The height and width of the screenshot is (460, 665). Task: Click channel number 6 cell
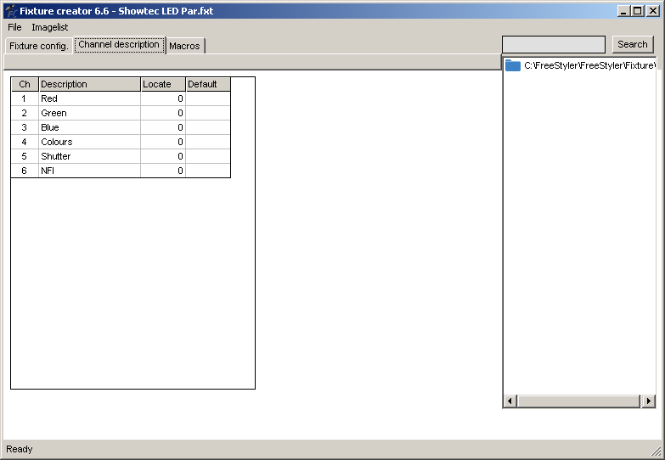point(25,171)
